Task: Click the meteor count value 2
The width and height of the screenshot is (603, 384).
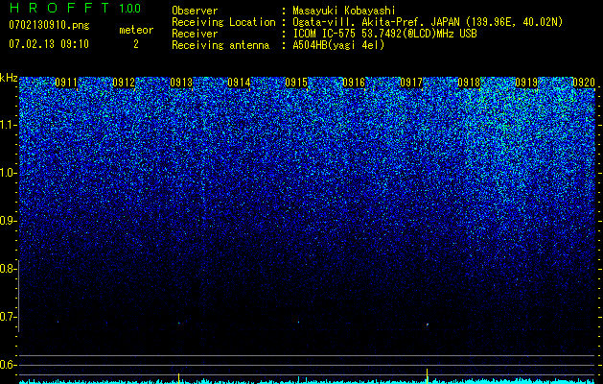Action: click(136, 44)
